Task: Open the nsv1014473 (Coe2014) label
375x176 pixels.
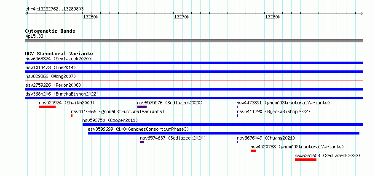Action: point(51,67)
